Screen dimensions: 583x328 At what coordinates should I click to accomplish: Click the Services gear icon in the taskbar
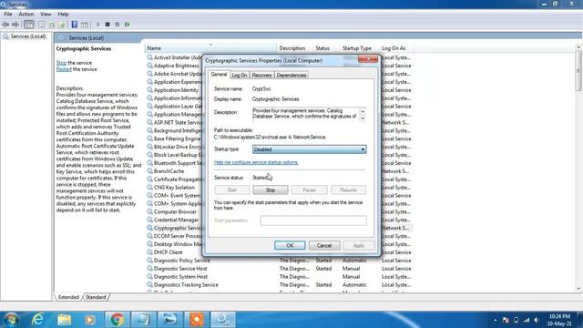pos(223,320)
